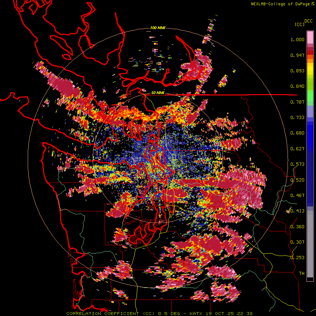The height and width of the screenshot is (316, 316).
Task: Click the 0.947 scale value
Action: (x=297, y=55)
